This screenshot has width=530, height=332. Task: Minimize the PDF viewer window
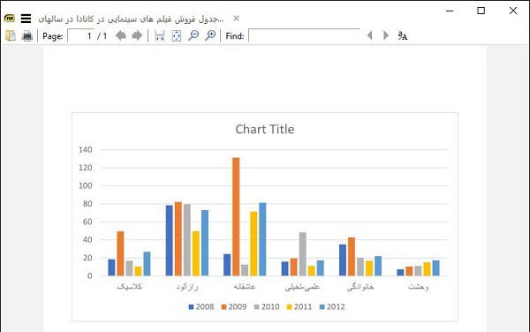point(450,11)
